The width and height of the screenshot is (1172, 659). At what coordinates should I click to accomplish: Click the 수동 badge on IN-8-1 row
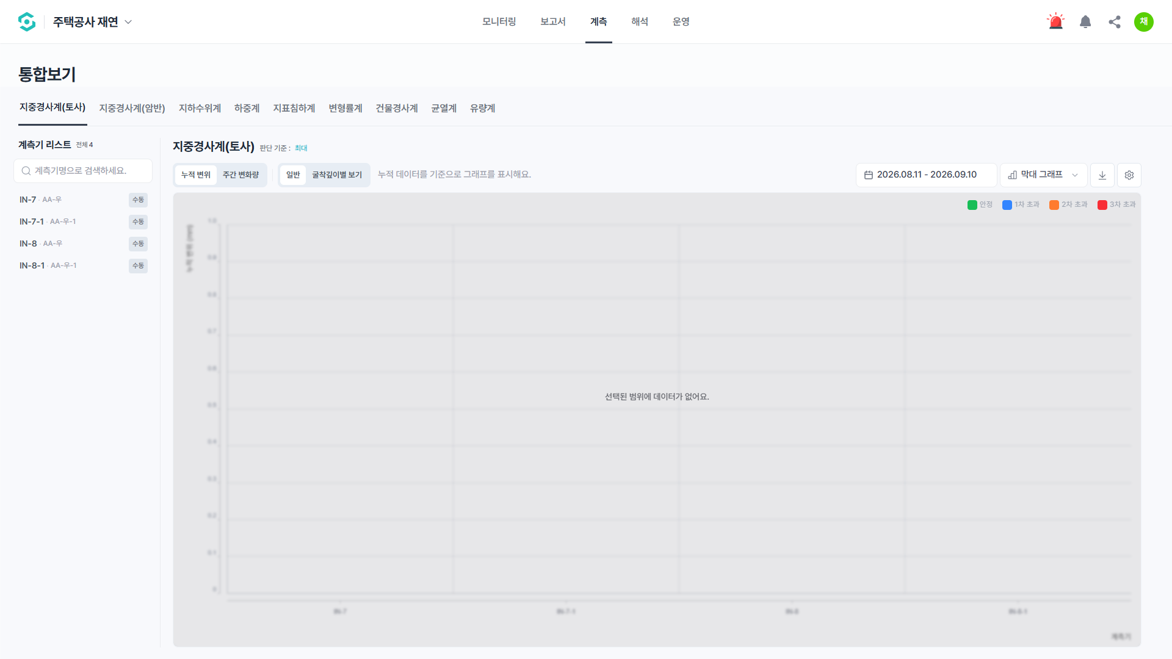tap(139, 266)
